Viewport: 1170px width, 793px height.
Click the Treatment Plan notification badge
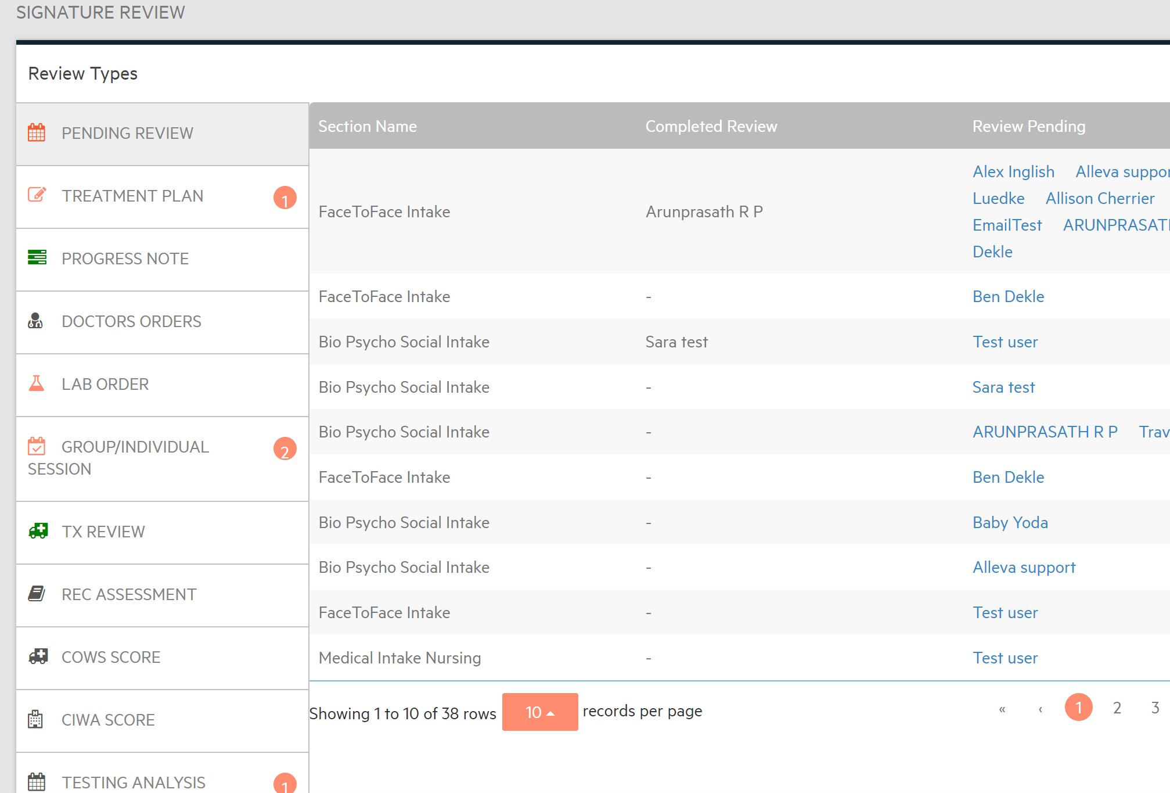[x=285, y=198]
